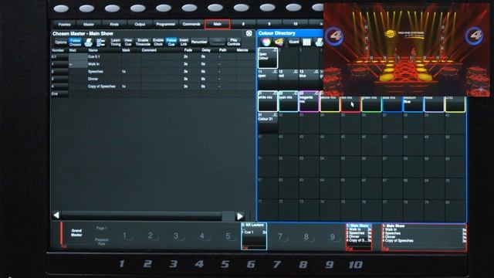Open cuelist Options button

coord(60,42)
